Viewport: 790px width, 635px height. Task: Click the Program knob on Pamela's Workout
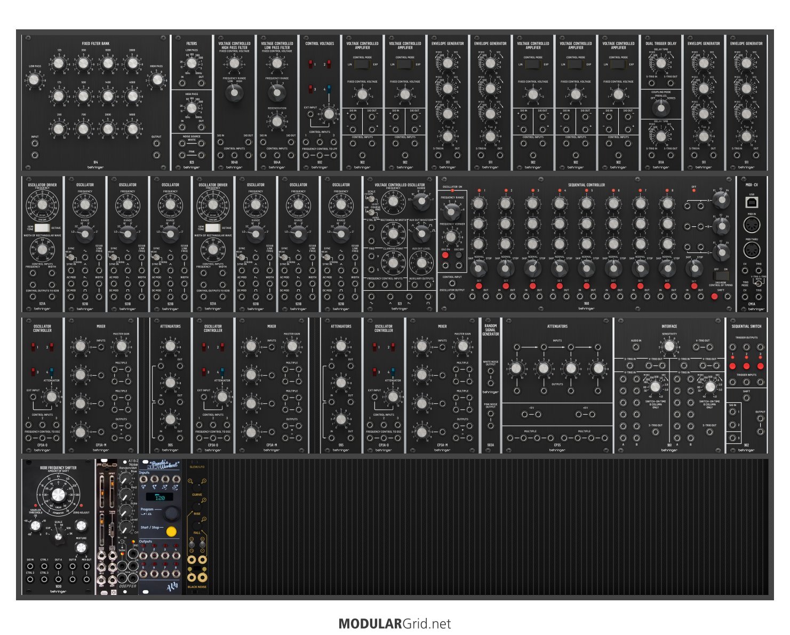[x=171, y=513]
